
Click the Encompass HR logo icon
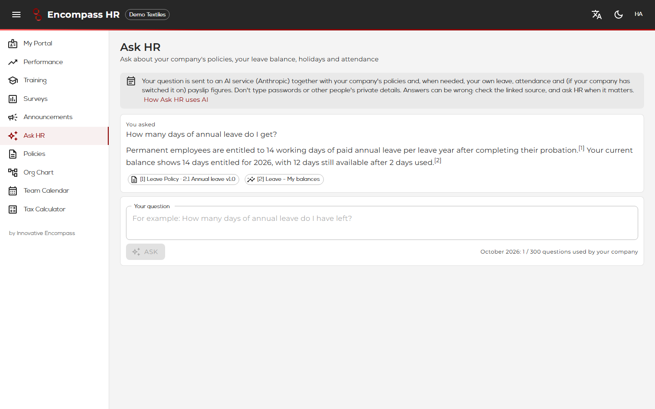click(x=37, y=15)
